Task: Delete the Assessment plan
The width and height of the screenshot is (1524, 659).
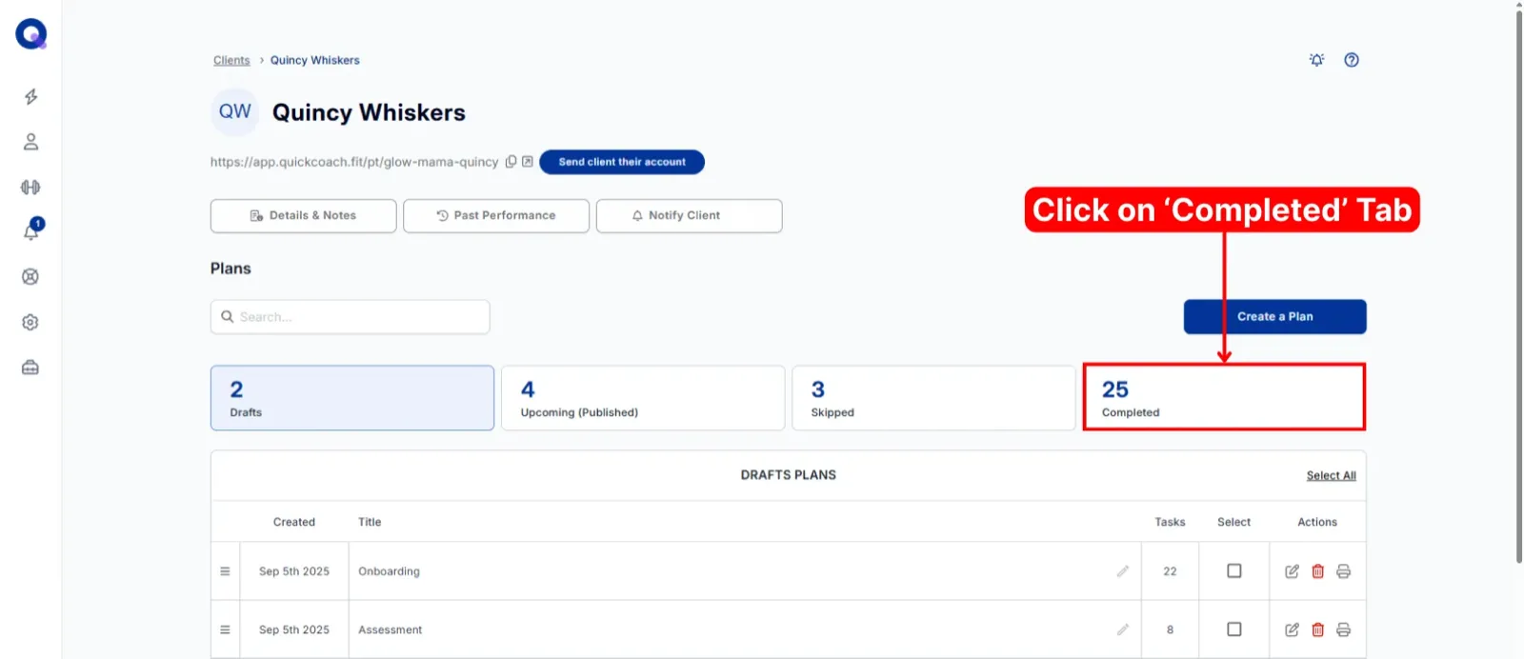Action: pos(1317,629)
